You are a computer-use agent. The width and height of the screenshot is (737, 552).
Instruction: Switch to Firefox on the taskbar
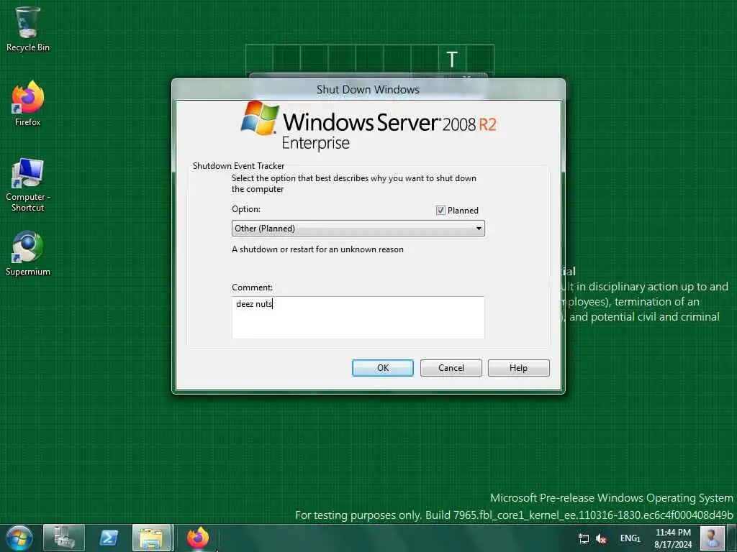[x=198, y=538]
